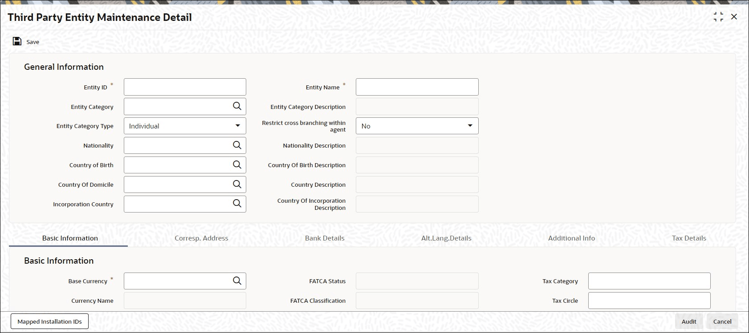The height and width of the screenshot is (333, 749).
Task: Focus the Tax Category input field
Action: [649, 281]
